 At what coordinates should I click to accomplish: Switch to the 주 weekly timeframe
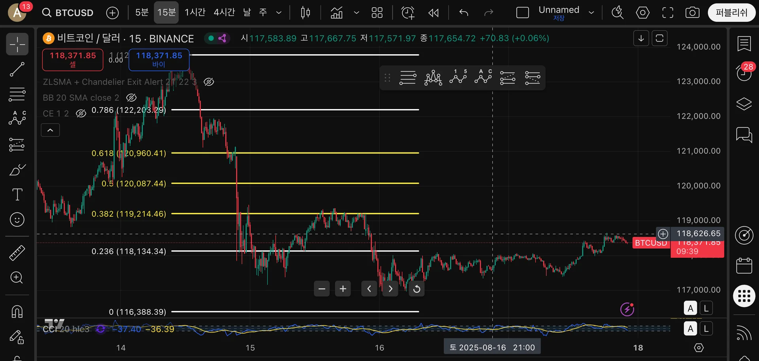pos(263,13)
